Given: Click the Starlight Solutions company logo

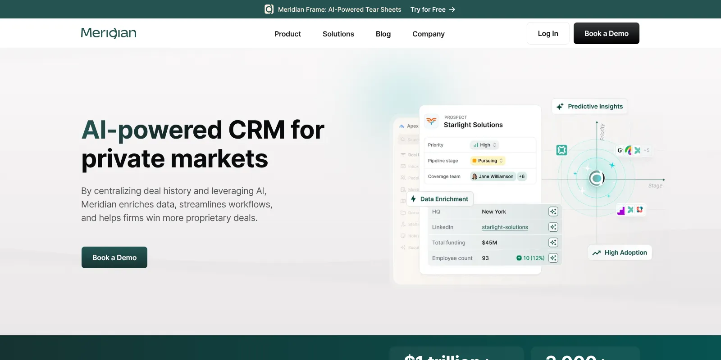Looking at the screenshot, I should point(431,121).
